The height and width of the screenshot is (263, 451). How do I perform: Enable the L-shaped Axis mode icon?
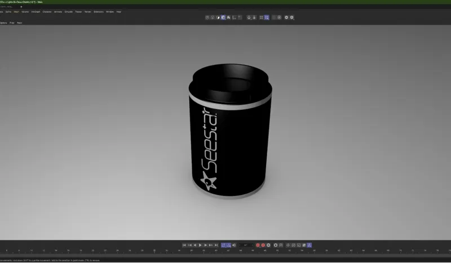234,17
